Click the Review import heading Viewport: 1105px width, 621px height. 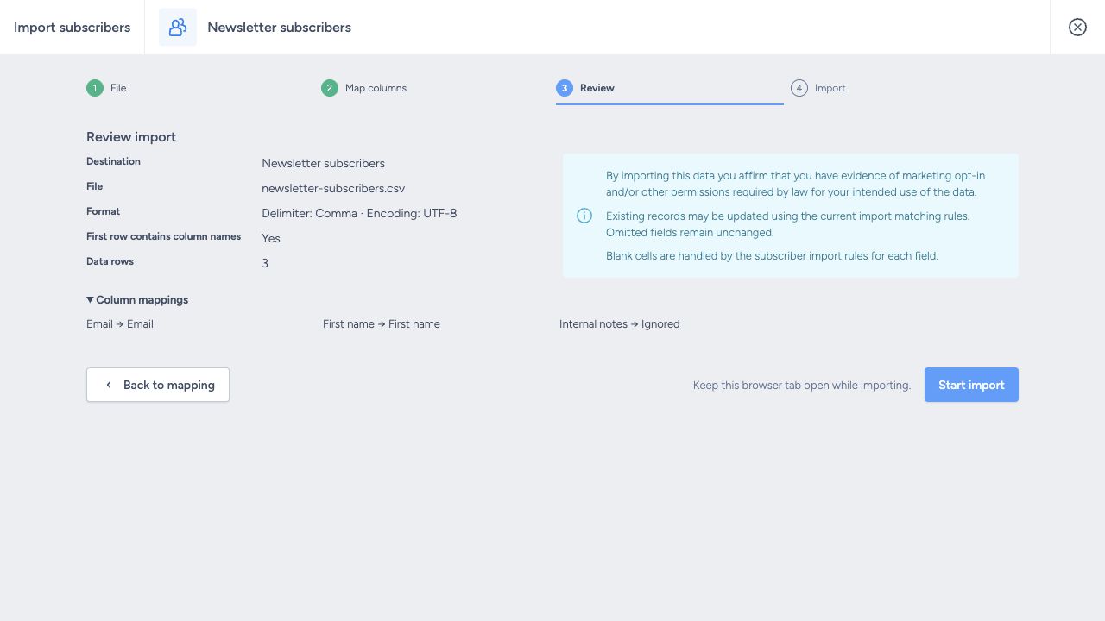coord(131,137)
